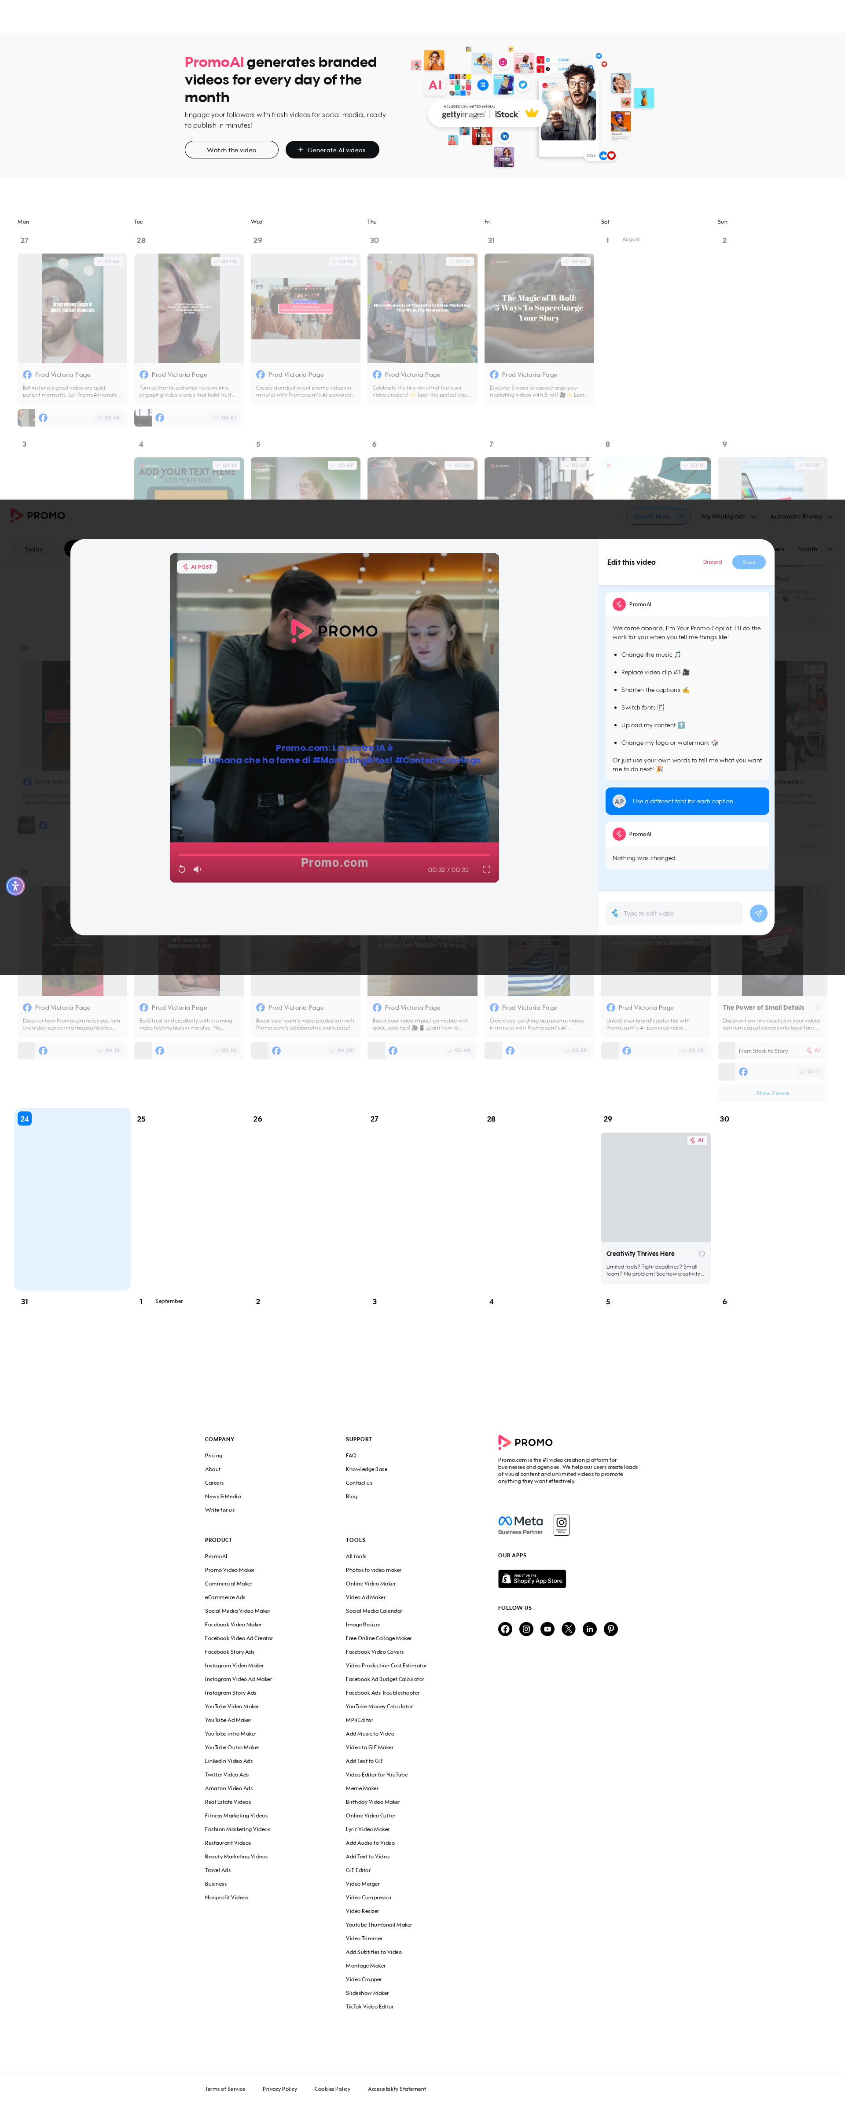Open the Cookies Policy link
The height and width of the screenshot is (2104, 845).
tap(332, 2089)
